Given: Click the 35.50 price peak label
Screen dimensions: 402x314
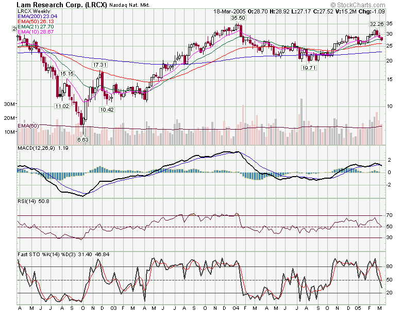Looking at the screenshot, I should pos(238,18).
